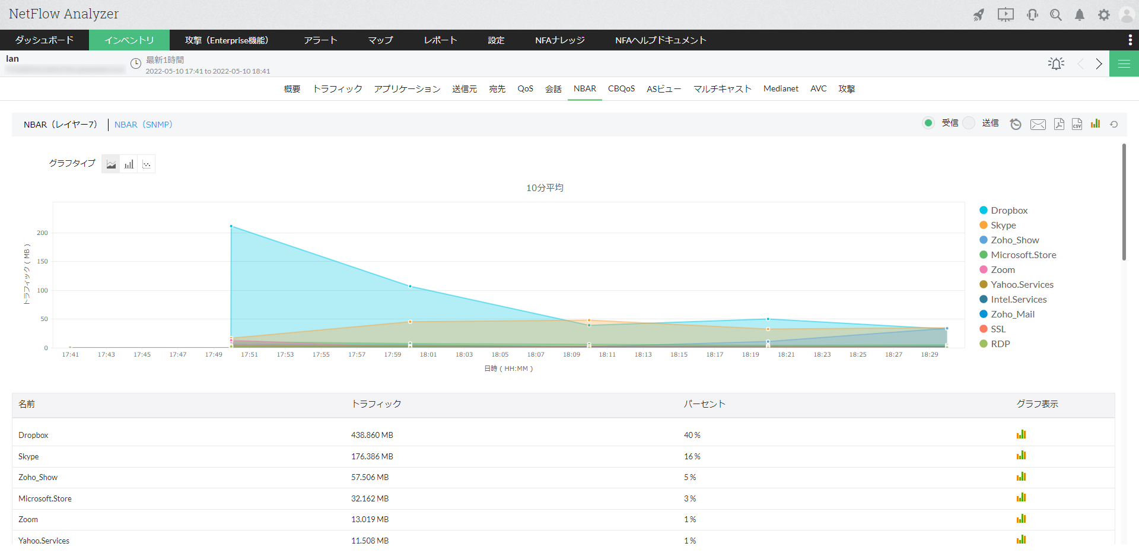Open the headset support icon

click(1032, 15)
